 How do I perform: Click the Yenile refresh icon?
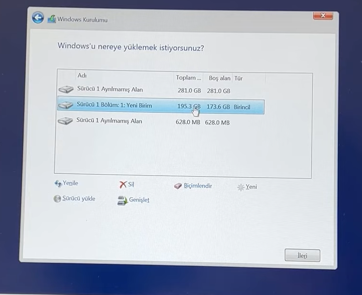pos(58,184)
